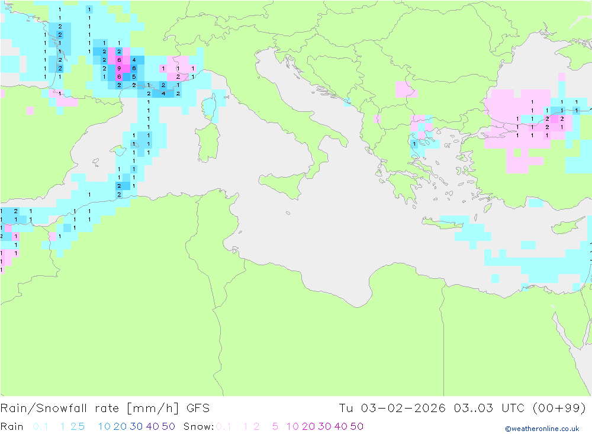
Task: Select the Snow legend value 5
Action: (x=275, y=426)
